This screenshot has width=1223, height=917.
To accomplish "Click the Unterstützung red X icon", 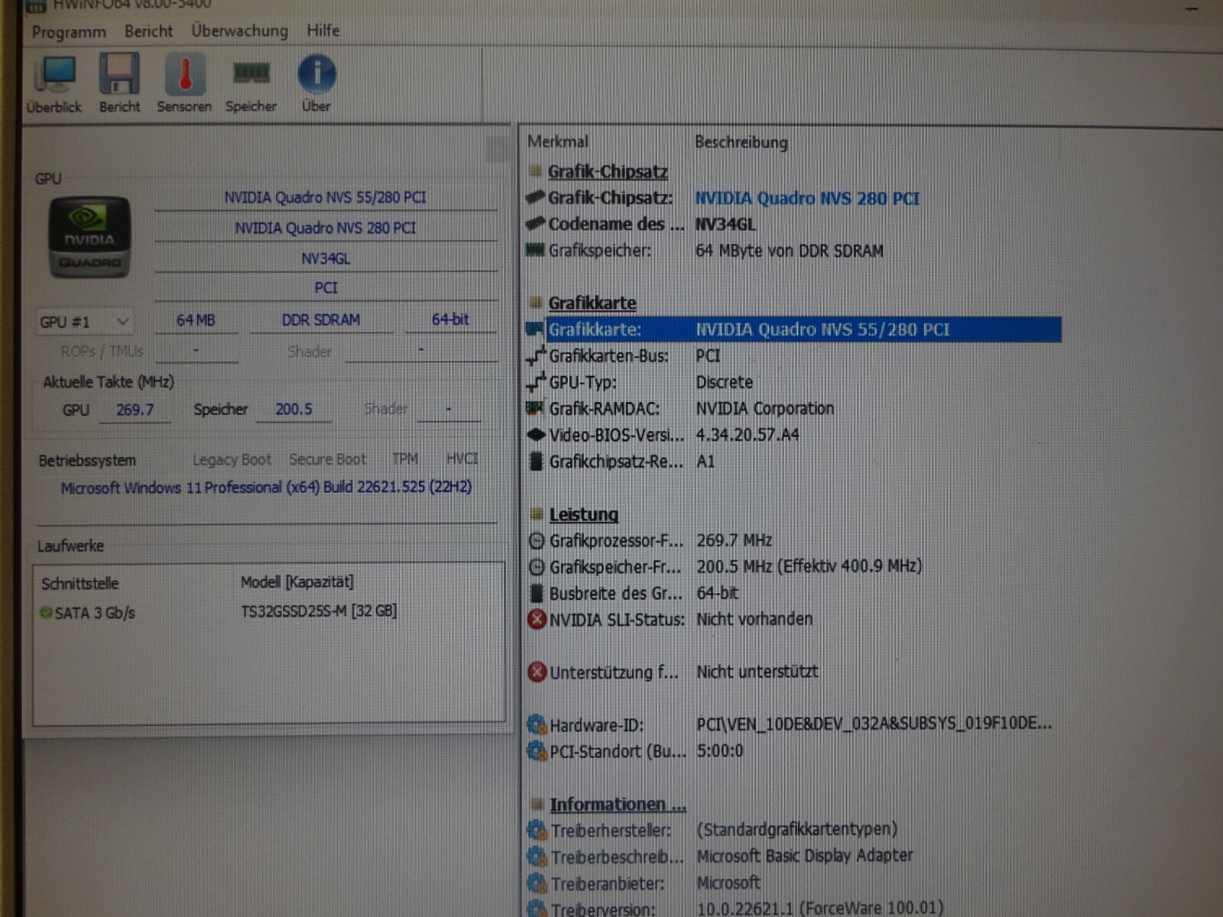I will [537, 672].
